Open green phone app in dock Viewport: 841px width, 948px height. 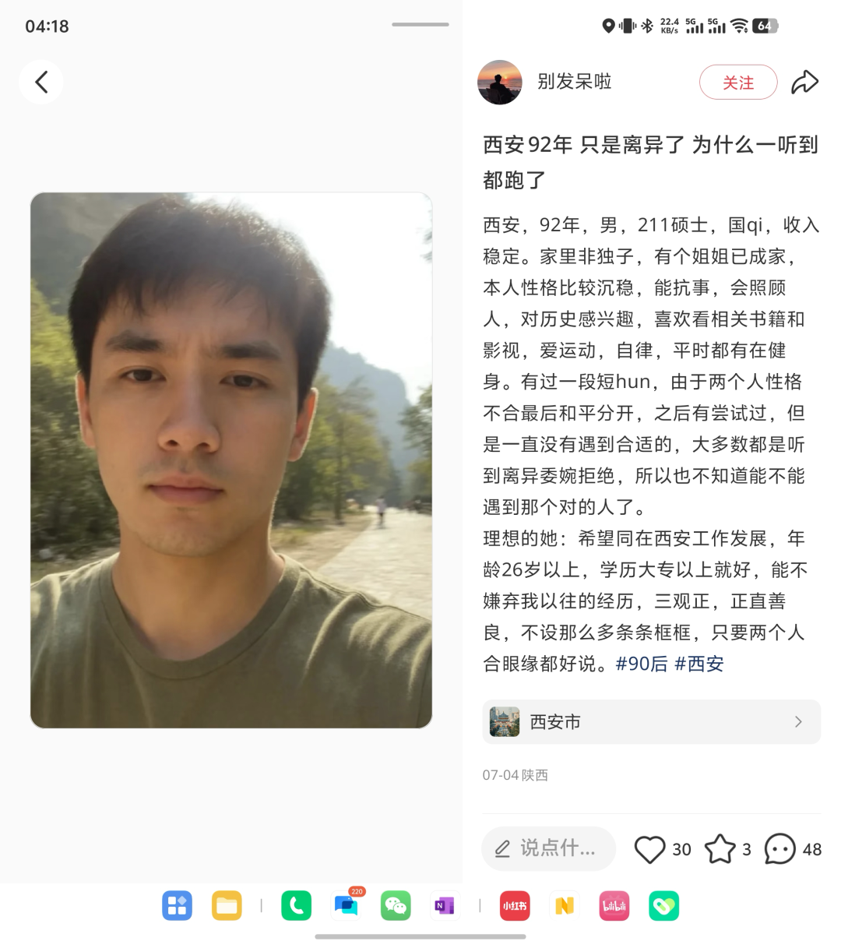pyautogui.click(x=296, y=905)
